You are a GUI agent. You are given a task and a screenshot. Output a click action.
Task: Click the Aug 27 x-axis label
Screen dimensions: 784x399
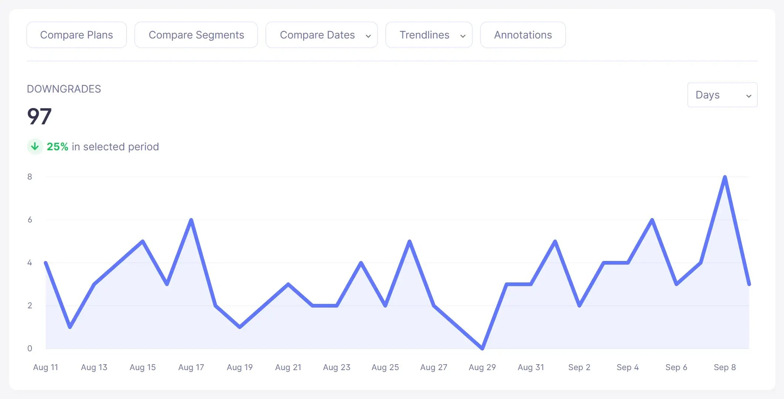tap(433, 367)
